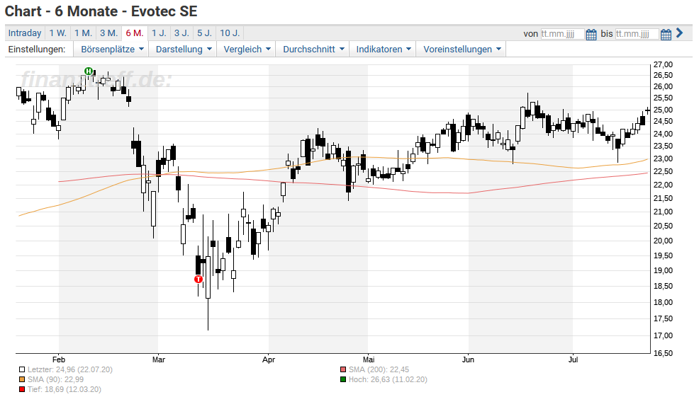Focus the 'von' date input field
699x397 pixels.
[562, 34]
